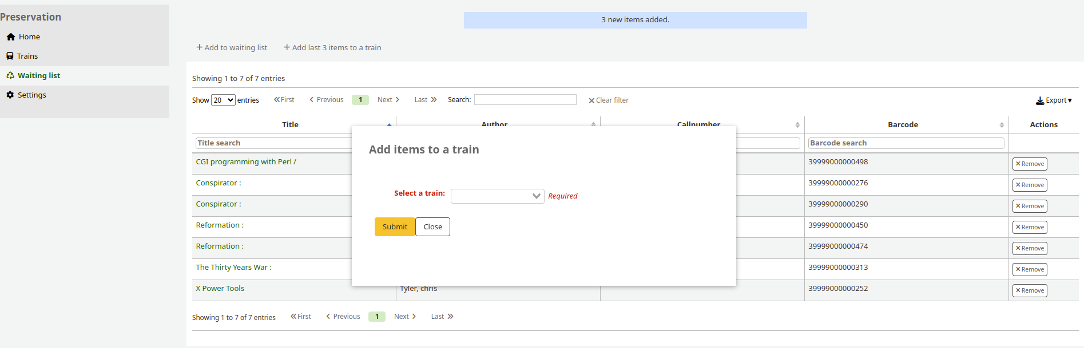Open the Export menu

1054,100
